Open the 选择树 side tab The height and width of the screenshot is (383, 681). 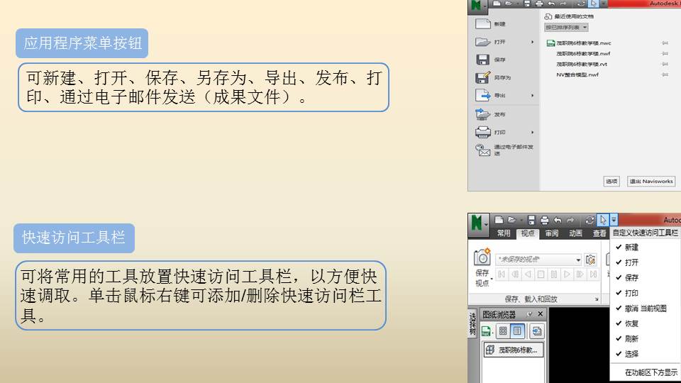click(x=472, y=323)
